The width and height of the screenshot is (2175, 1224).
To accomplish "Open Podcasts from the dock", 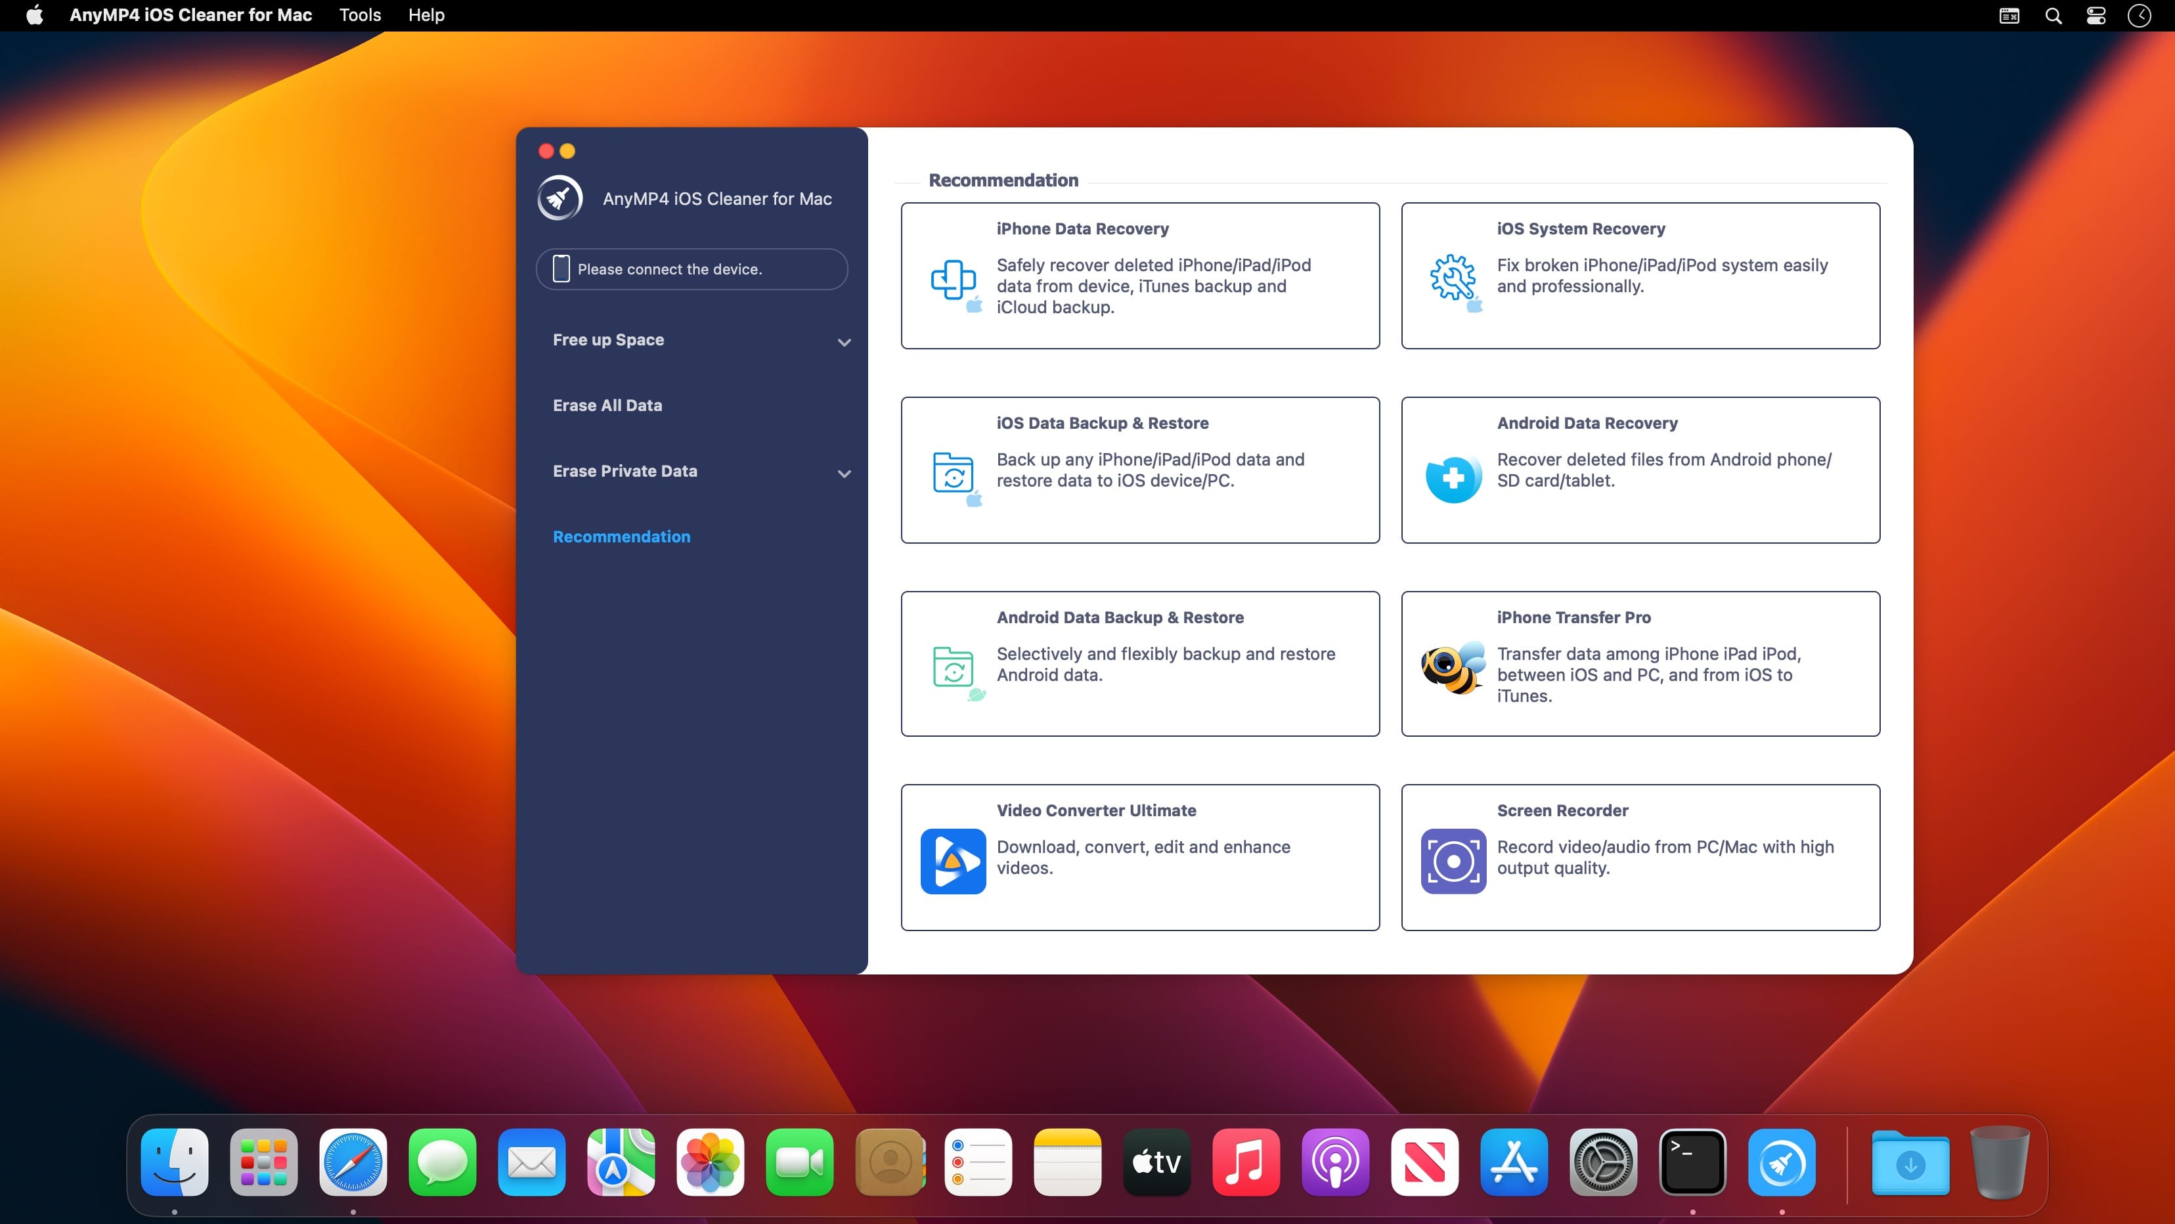I will pos(1336,1162).
